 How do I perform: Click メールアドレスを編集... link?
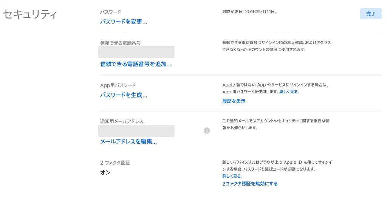click(128, 141)
